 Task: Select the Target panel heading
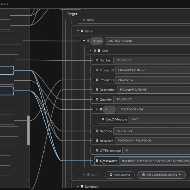pyautogui.click(x=72, y=14)
